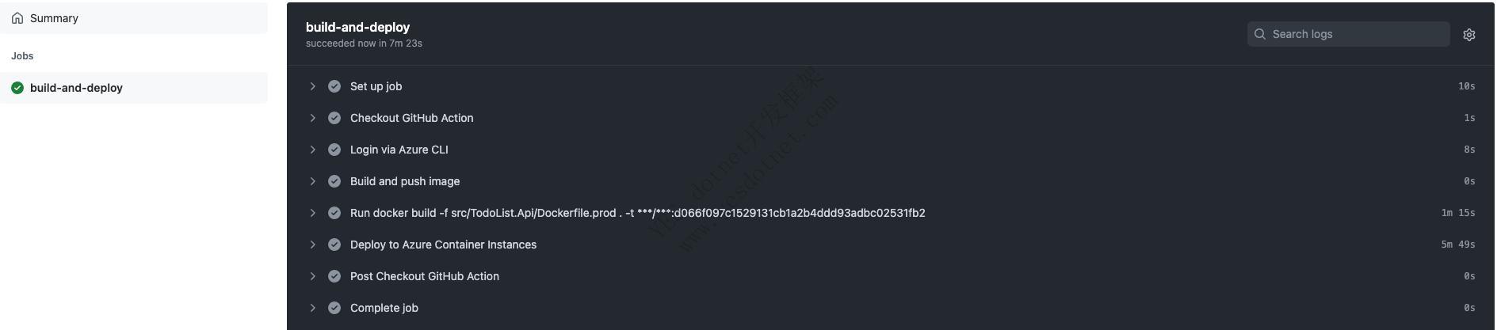Screen dimensions: 1497x330
Task: Click the Run docker build step label
Action: point(638,213)
